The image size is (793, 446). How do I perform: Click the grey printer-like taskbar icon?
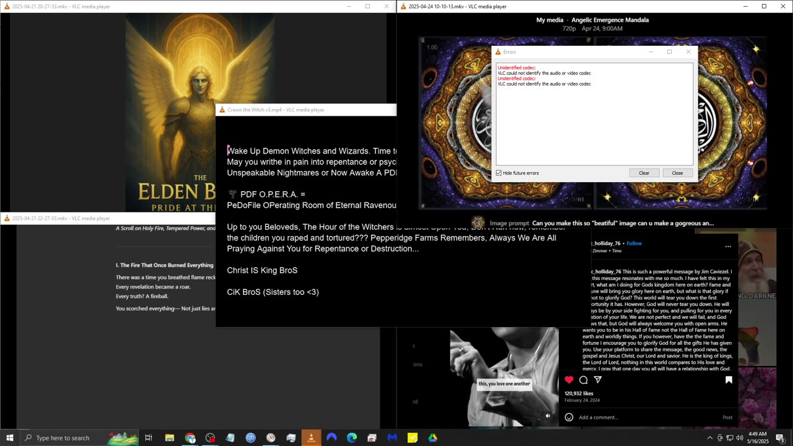291,438
